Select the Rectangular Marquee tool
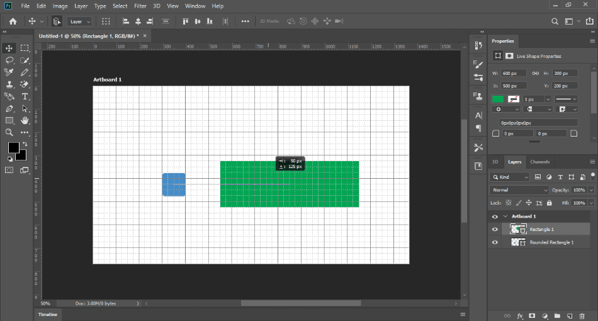Screen dimensions: 598x321 (25, 48)
